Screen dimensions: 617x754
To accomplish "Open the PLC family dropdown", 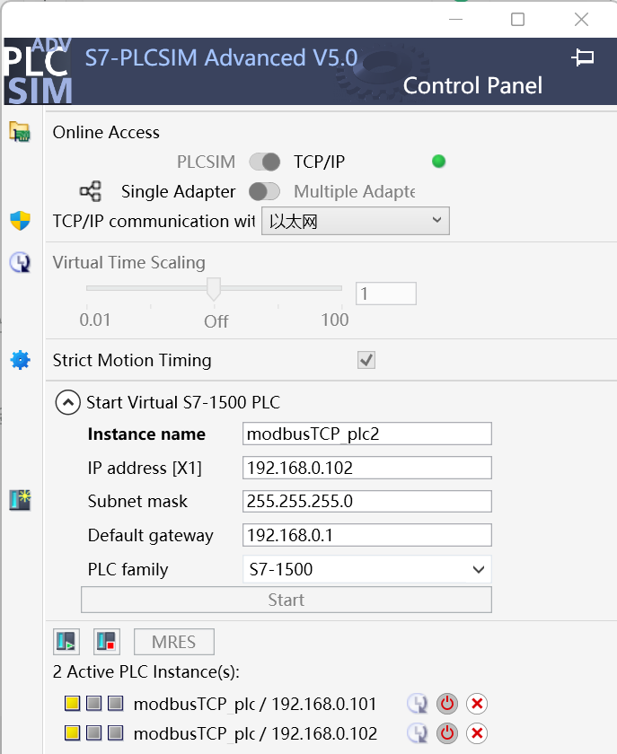I will (367, 569).
